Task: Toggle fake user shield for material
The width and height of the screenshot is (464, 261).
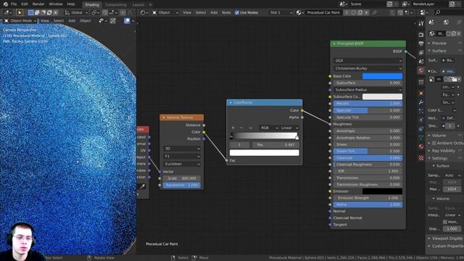Action: point(353,13)
